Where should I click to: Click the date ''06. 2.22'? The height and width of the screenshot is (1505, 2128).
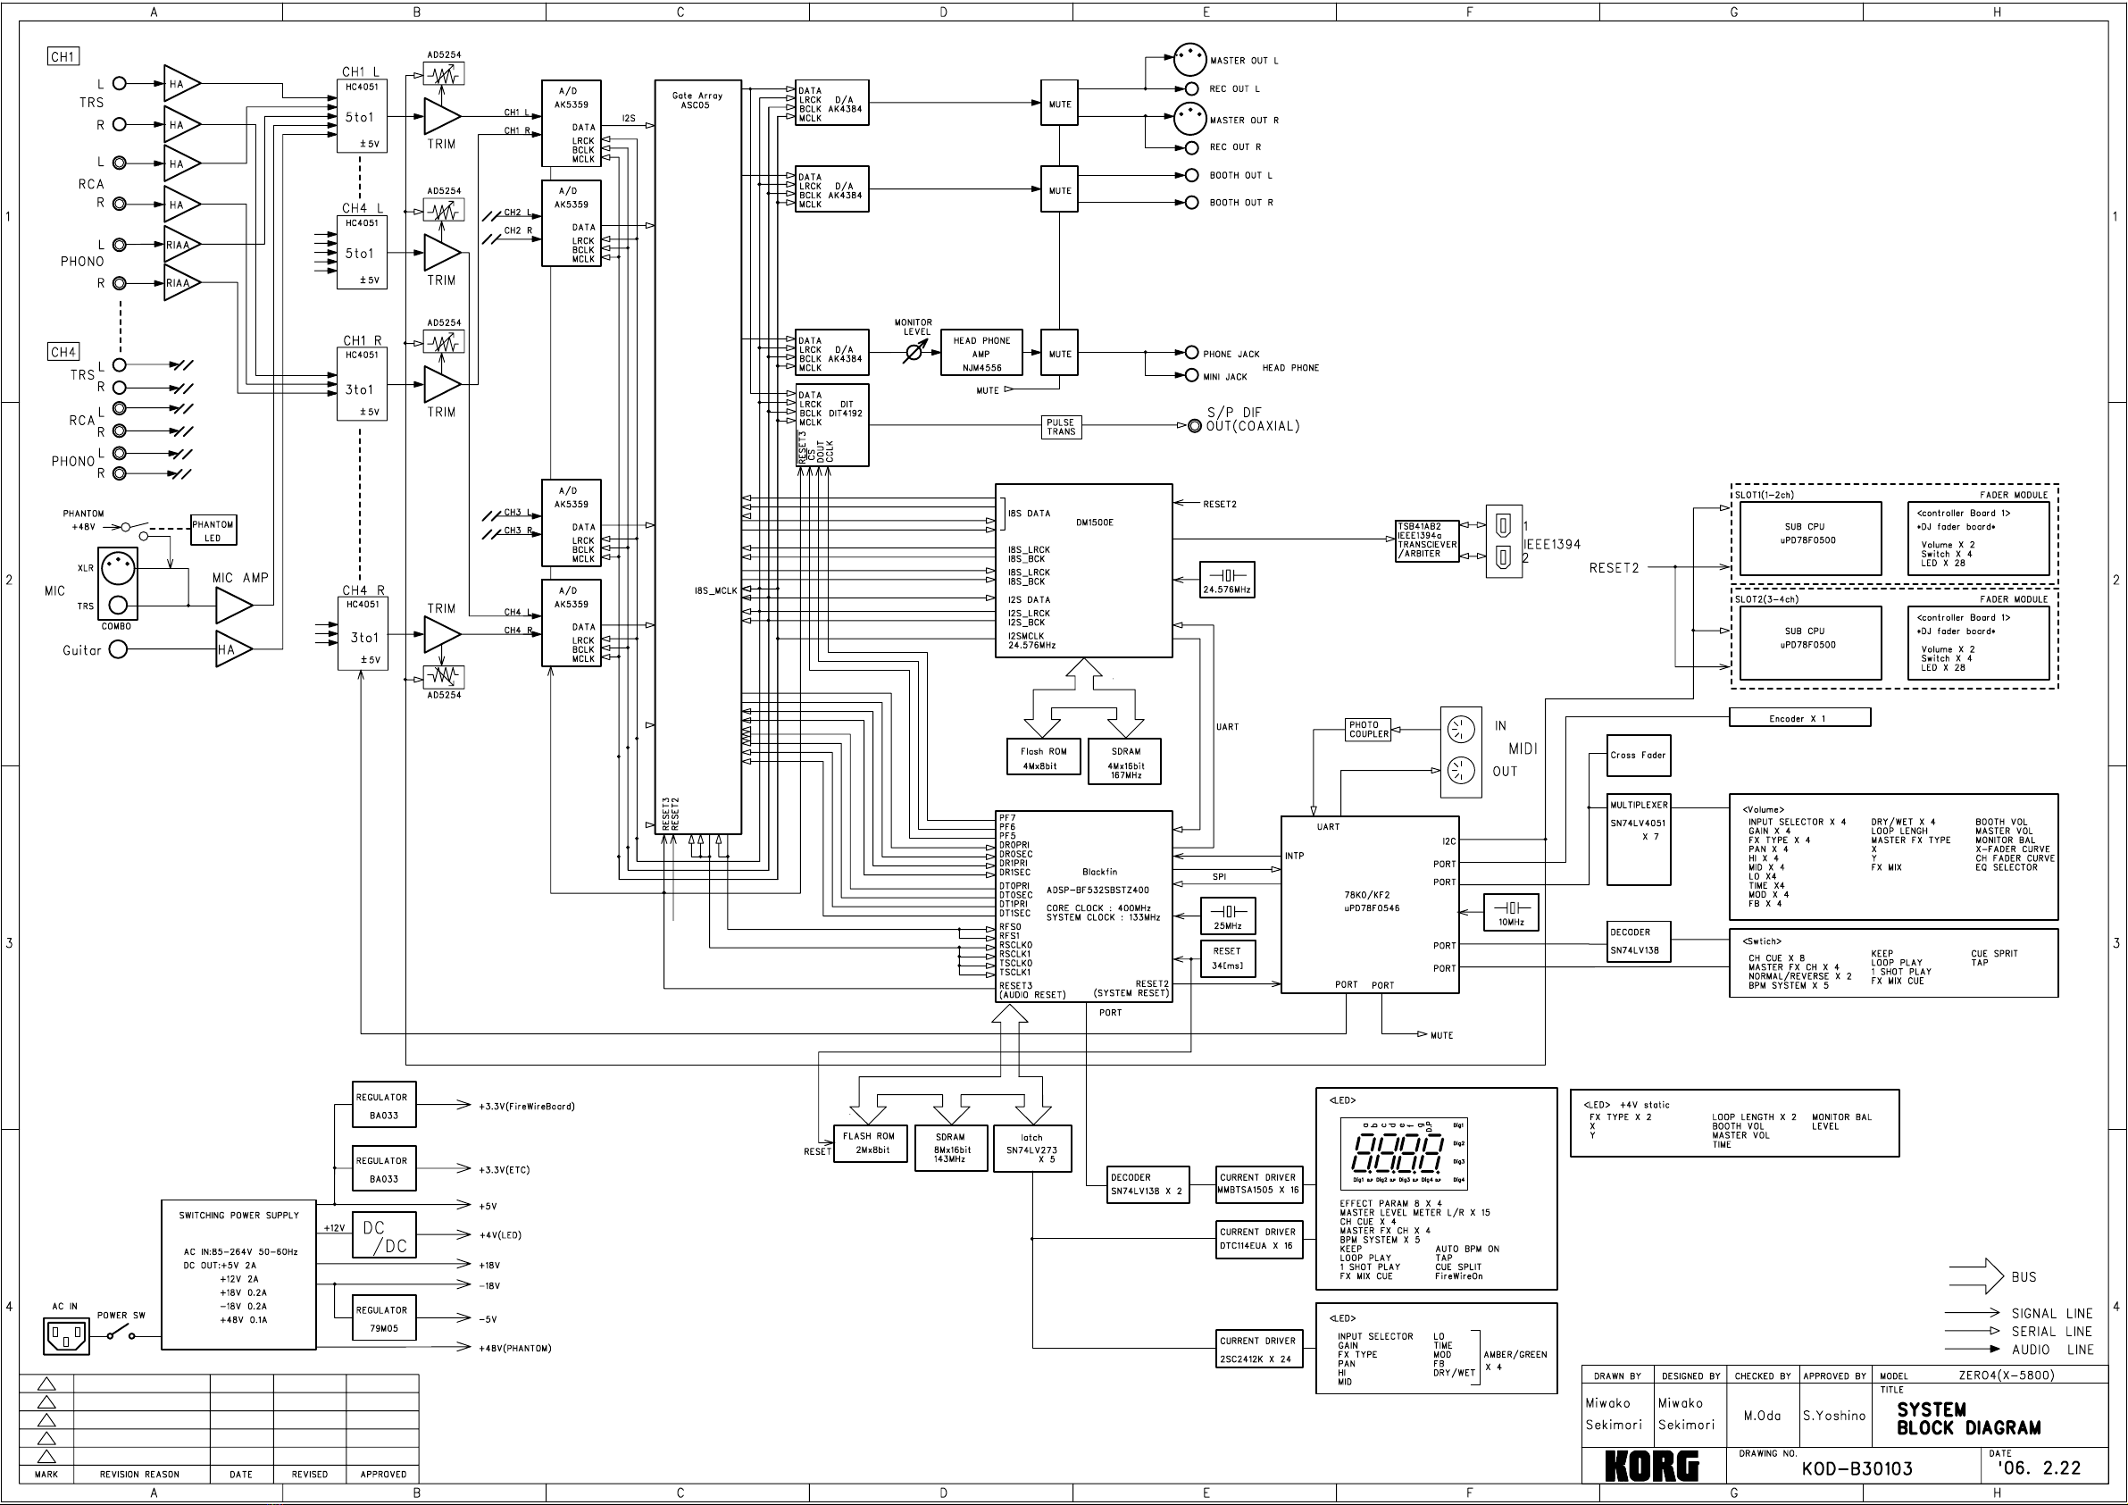(x=2040, y=1469)
